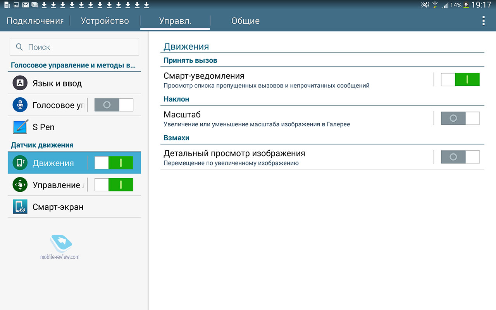Enable Детальный просмотр изображения toggle

460,157
